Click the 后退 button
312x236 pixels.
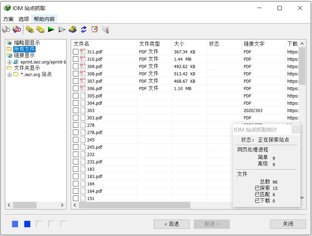[172, 224]
